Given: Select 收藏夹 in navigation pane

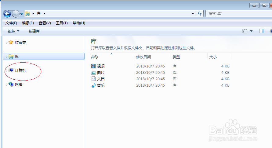Looking at the screenshot, I should point(20,43).
